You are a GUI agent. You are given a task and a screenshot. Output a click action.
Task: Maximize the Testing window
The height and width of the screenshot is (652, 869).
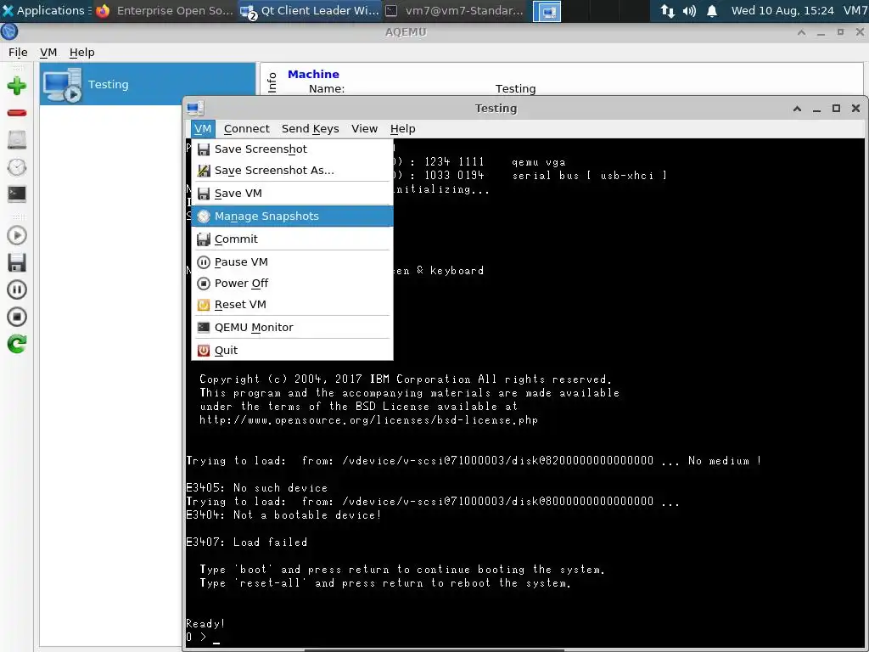pos(836,108)
